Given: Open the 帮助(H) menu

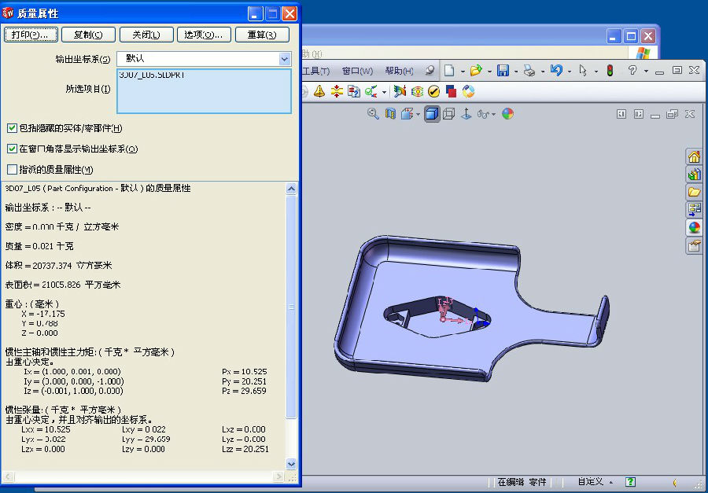Looking at the screenshot, I should [x=399, y=71].
